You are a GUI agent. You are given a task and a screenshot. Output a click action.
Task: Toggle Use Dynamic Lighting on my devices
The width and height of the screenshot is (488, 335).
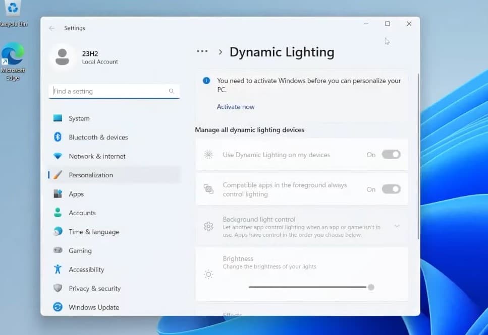[391, 155]
